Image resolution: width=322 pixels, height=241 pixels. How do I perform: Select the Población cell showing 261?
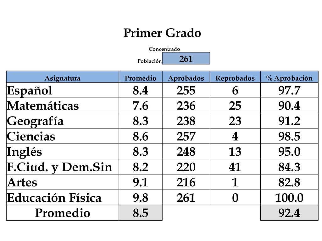coord(186,58)
